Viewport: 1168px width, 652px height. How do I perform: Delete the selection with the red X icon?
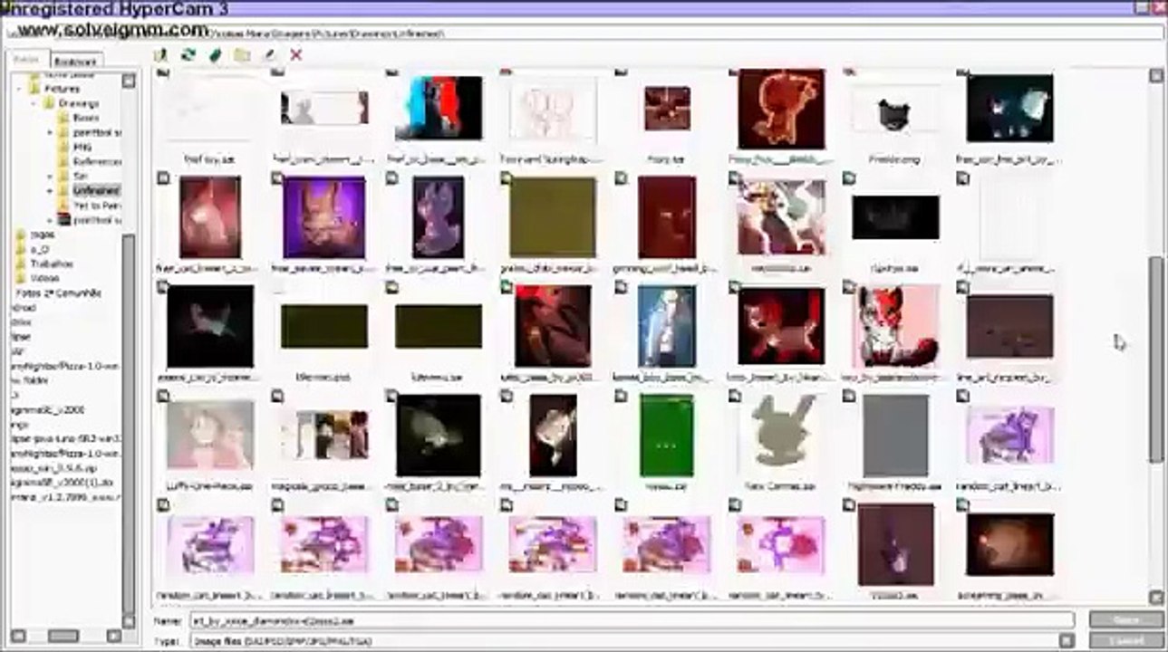(x=295, y=55)
